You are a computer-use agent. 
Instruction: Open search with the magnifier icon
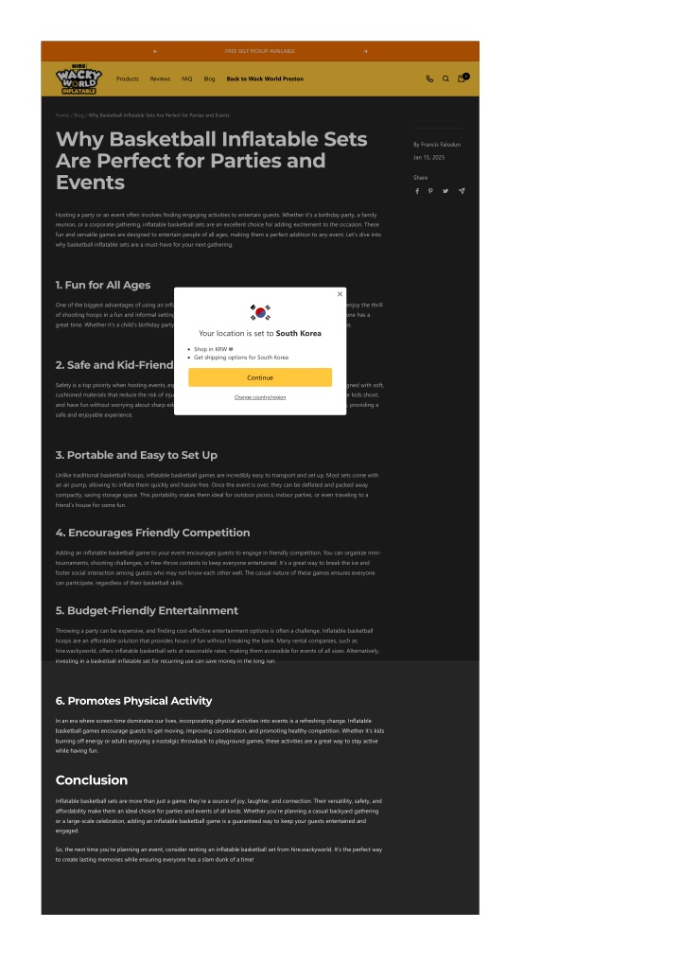pos(445,79)
